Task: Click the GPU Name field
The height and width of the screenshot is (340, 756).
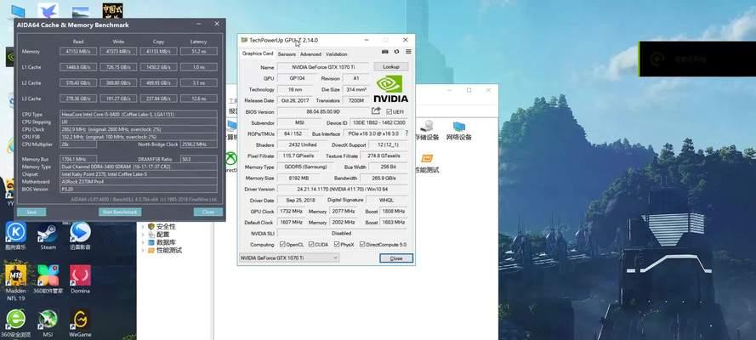Action: (x=323, y=67)
